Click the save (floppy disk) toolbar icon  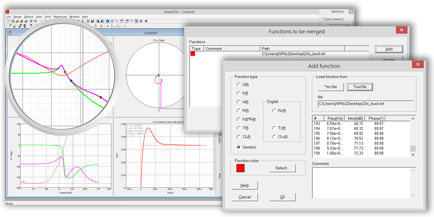click(x=92, y=21)
